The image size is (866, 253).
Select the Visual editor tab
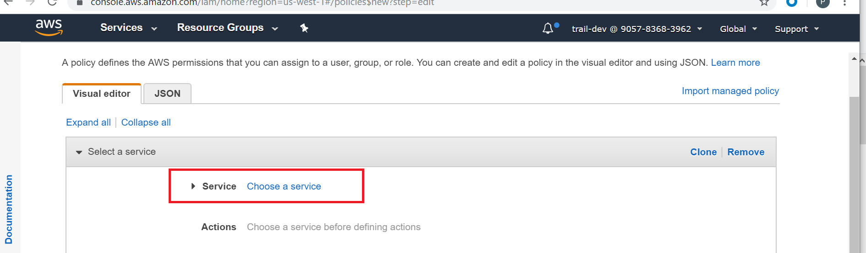102,94
